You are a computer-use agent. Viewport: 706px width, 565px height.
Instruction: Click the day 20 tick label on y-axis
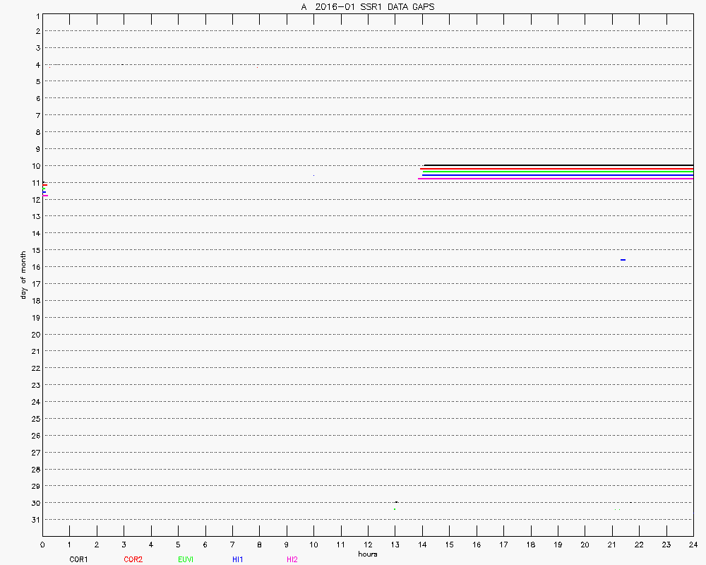tap(35, 334)
